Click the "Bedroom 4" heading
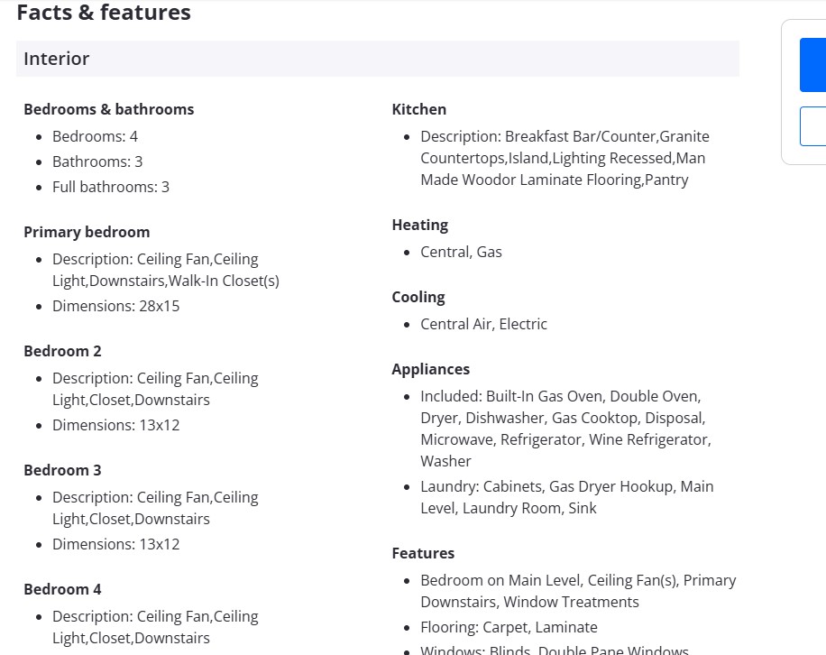Viewport: 826px width, 655px height. 62,589
